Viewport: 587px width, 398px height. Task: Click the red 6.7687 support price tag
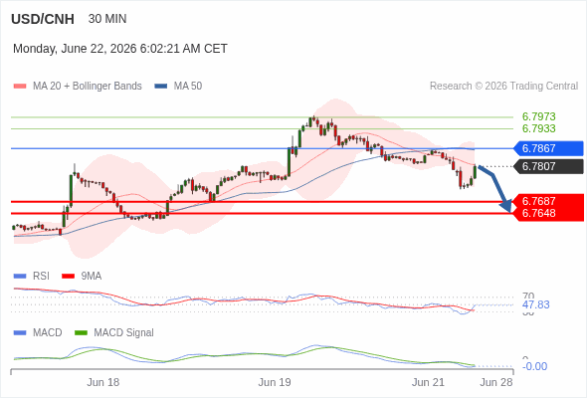click(x=547, y=201)
